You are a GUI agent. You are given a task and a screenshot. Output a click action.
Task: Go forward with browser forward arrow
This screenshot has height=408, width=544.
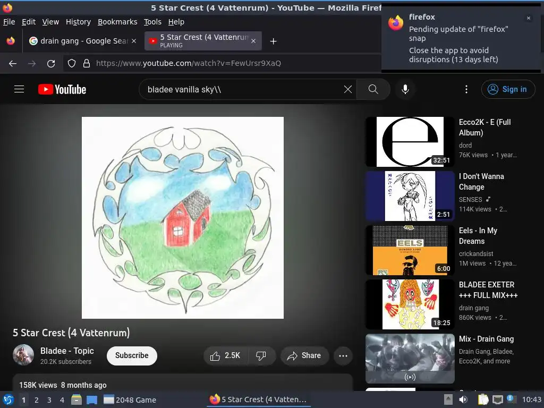pyautogui.click(x=32, y=63)
